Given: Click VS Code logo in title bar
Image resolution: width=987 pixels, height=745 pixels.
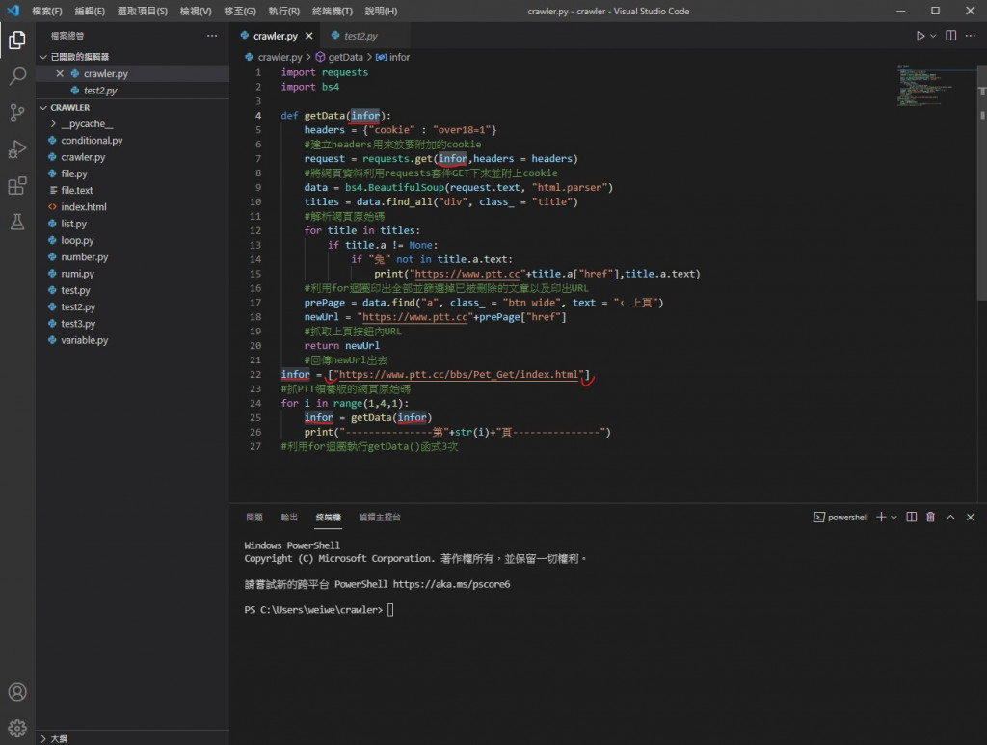Looking at the screenshot, I should click(13, 11).
